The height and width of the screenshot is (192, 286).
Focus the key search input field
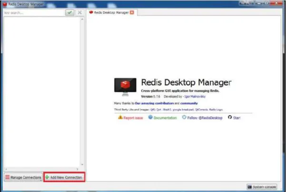[x=34, y=13]
